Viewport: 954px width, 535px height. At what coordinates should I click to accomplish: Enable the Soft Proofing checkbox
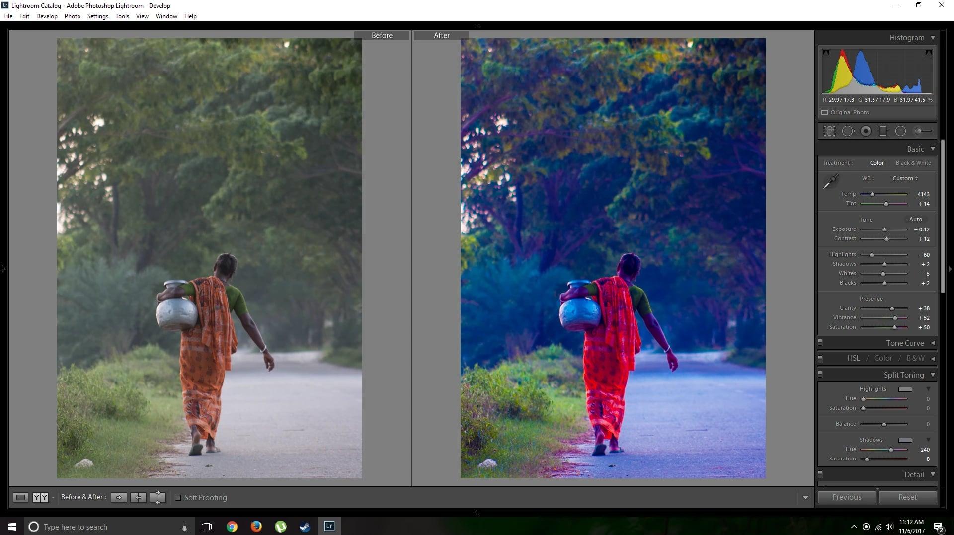pos(178,497)
